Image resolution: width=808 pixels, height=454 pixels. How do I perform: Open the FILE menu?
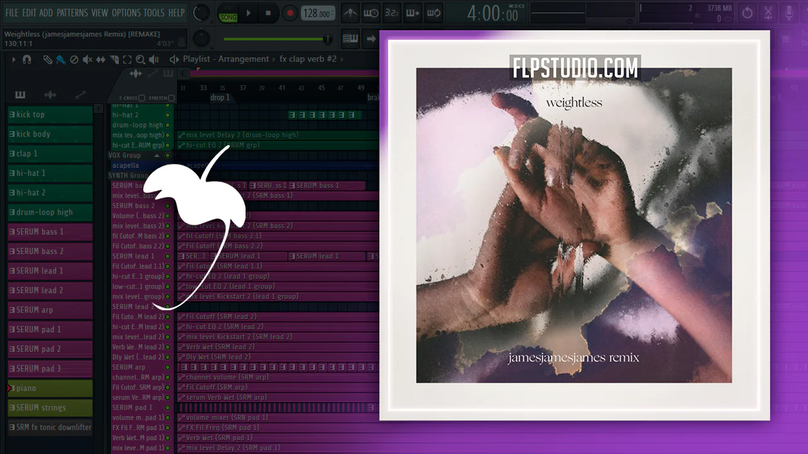(11, 13)
